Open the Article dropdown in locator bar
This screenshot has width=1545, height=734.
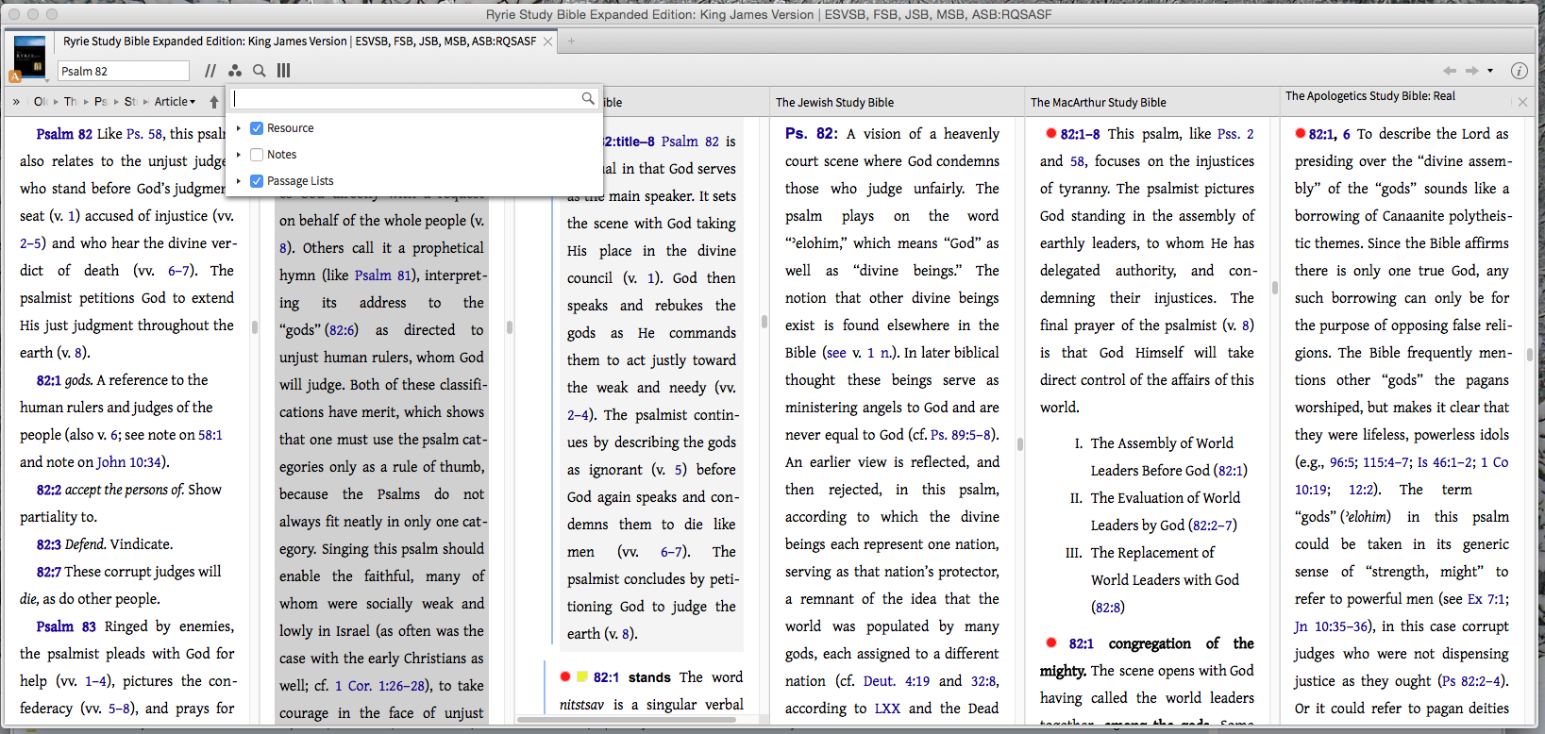[x=175, y=102]
